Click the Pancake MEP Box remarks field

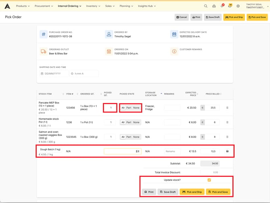tap(172, 108)
